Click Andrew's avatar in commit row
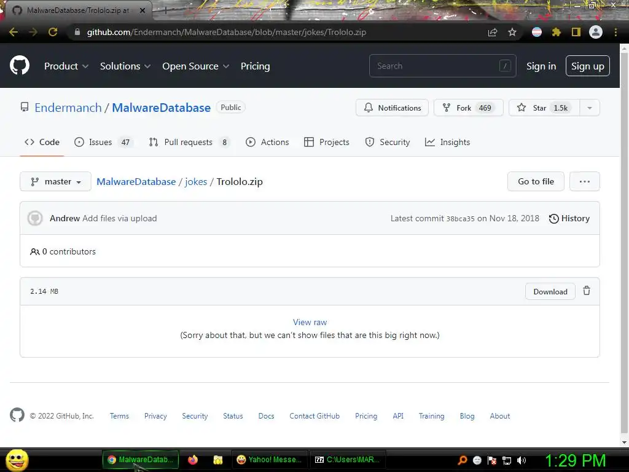 35,218
